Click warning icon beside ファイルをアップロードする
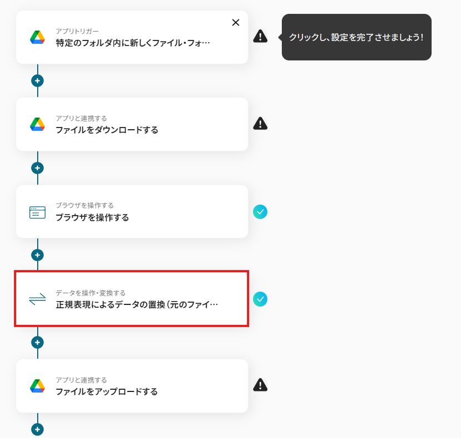Image resolution: width=461 pixels, height=438 pixels. coord(260,385)
